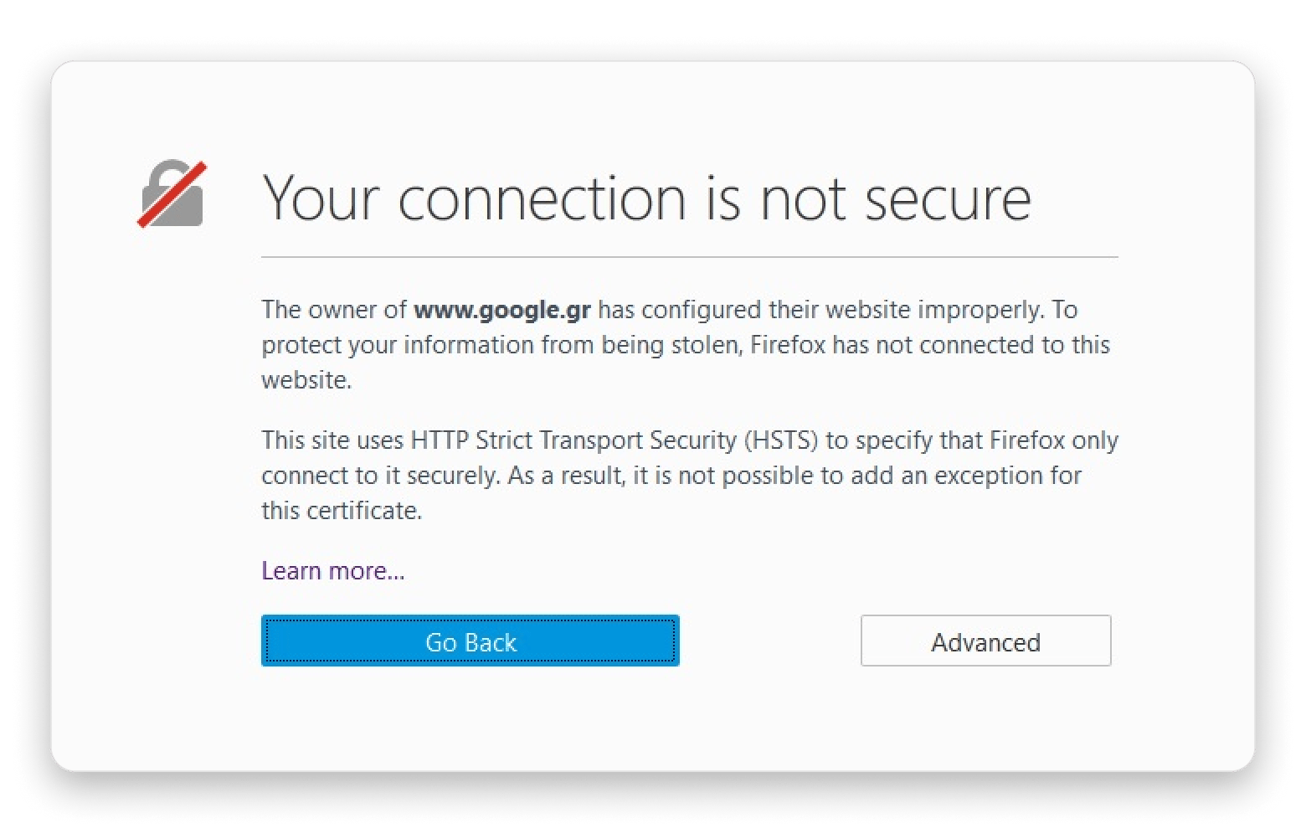
Task: Click the "(HSTS)" abbreviation in the text
Action: tap(777, 440)
